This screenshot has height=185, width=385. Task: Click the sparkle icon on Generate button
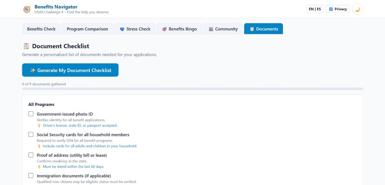(32, 70)
